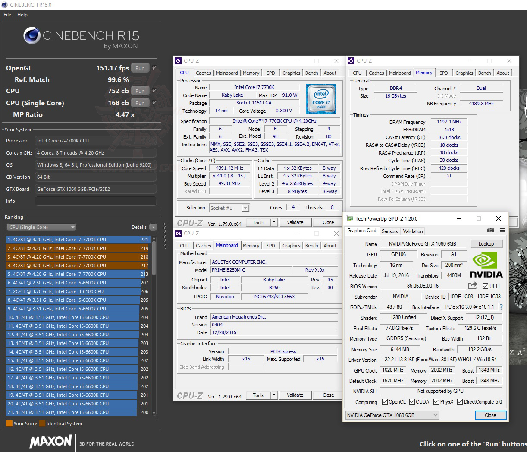Toggle the OpenGL test checkmark

pos(154,68)
